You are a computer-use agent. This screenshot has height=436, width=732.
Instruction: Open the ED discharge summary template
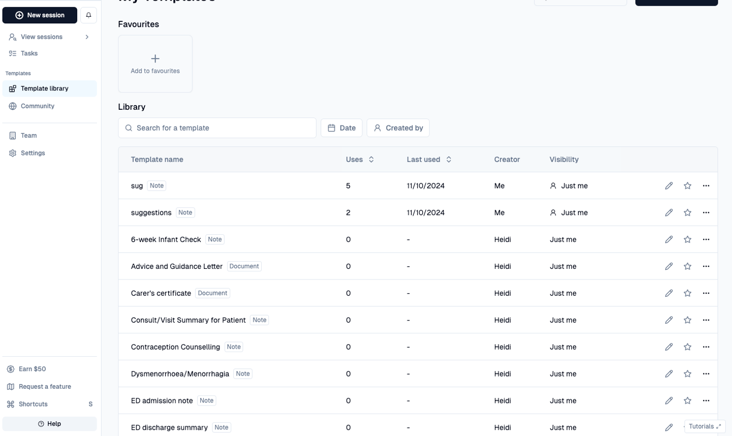[169, 428]
